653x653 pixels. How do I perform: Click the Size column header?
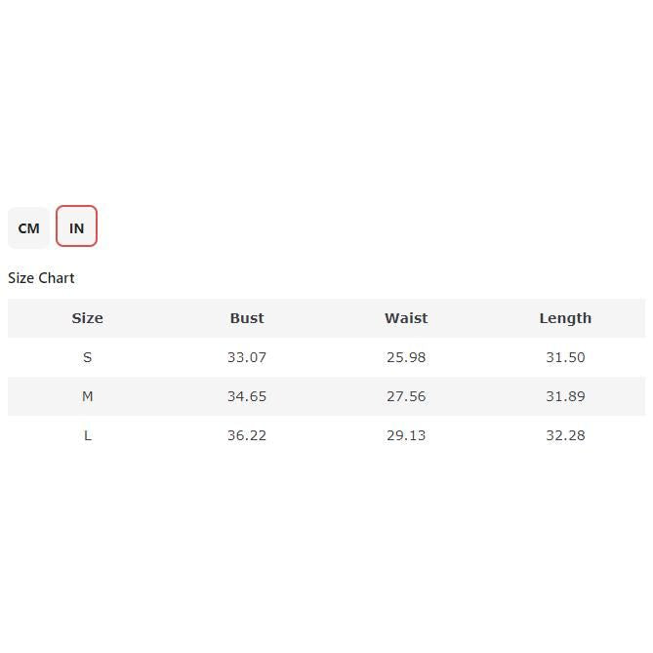coord(87,318)
